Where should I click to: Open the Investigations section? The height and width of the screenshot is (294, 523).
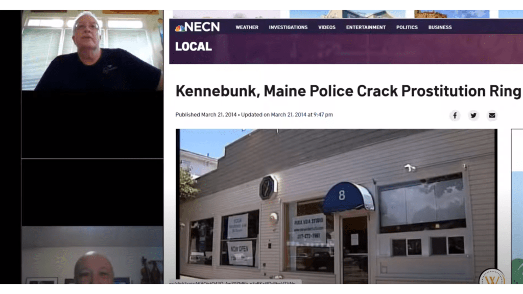[288, 28]
